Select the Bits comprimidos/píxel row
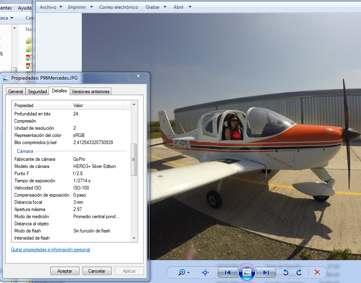 pyautogui.click(x=71, y=142)
